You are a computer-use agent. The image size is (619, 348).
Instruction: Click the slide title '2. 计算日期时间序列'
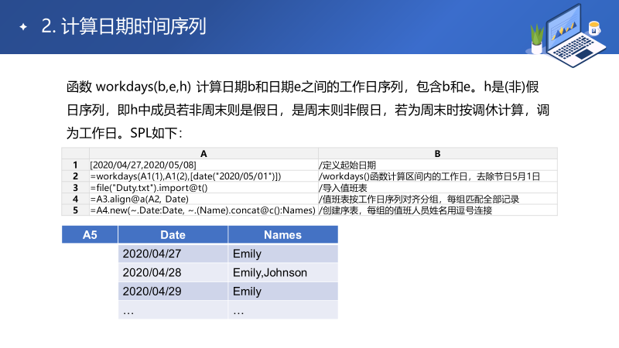(124, 26)
